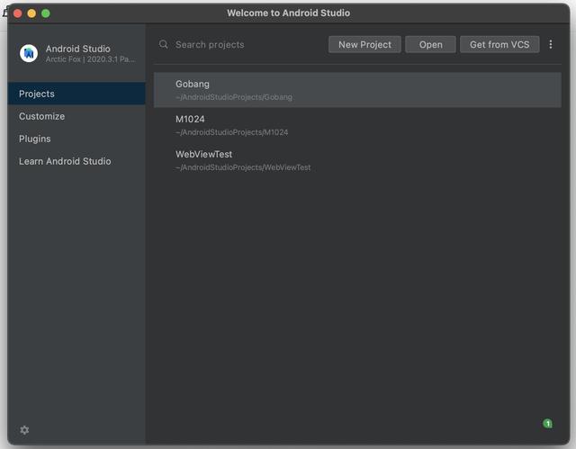Open the green notifications badge

(547, 423)
